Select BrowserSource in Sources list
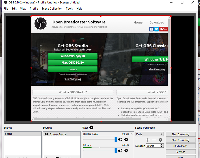The image size is (200, 158). pyautogui.click(x=62, y=134)
